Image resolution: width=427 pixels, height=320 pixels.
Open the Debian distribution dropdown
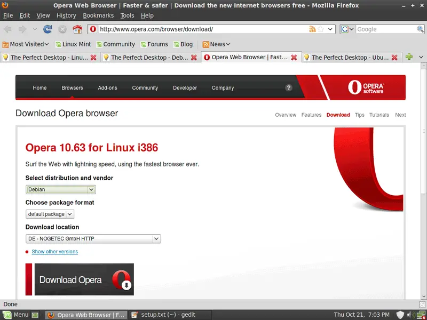[61, 189]
